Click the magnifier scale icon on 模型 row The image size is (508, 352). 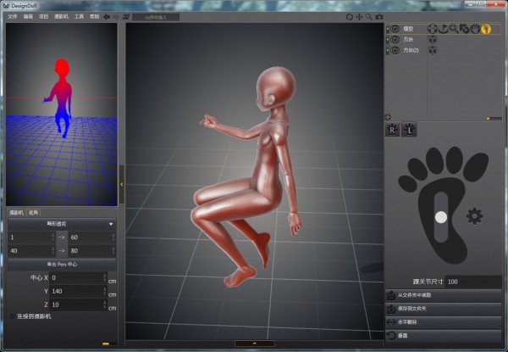coord(454,28)
